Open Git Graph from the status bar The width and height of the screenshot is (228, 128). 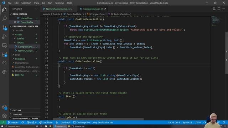(66, 122)
